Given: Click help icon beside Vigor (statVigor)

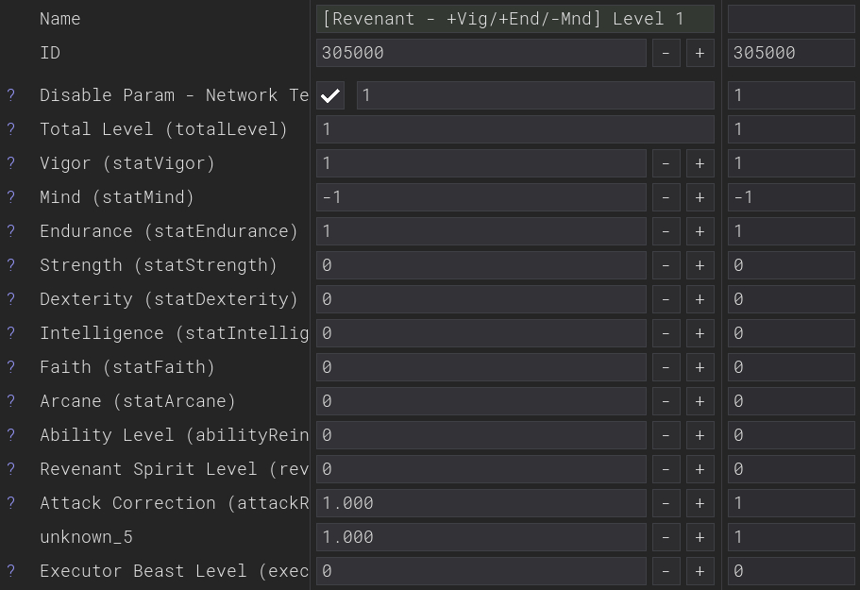Looking at the screenshot, I should coord(11,163).
